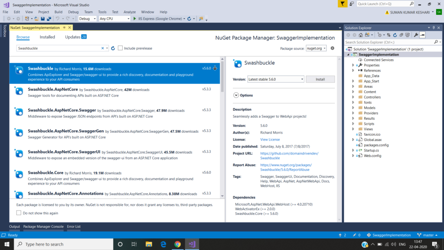This screenshot has width=444, height=250.
Task: Expand the References node
Action: click(x=353, y=71)
